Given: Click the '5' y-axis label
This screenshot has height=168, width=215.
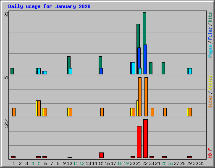Looking at the screenshot, I should (7, 77).
